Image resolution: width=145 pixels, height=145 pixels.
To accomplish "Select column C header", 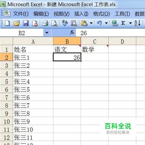I will coord(95,41).
